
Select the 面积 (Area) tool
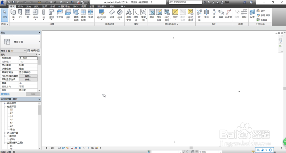point(175,15)
